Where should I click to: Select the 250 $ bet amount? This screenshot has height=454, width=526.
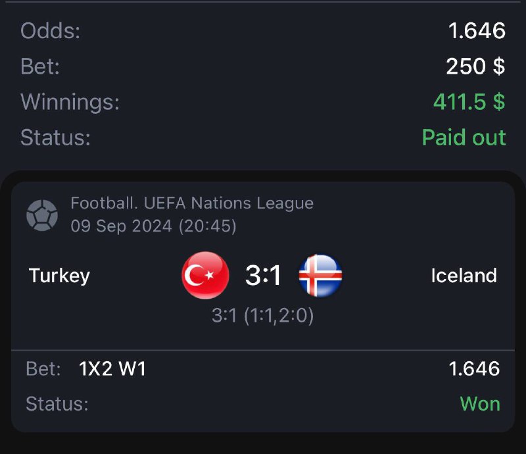(x=475, y=66)
